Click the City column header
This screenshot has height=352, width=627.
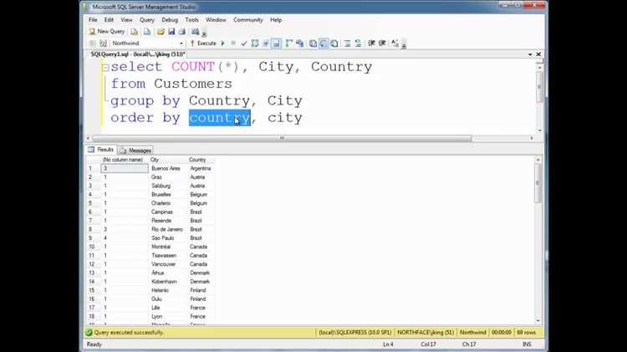[168, 160]
